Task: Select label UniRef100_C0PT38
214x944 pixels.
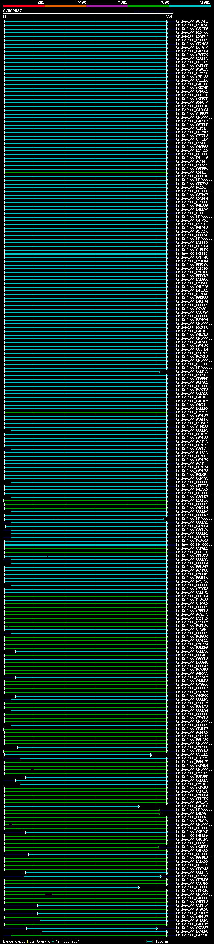Action: pyautogui.click(x=192, y=95)
